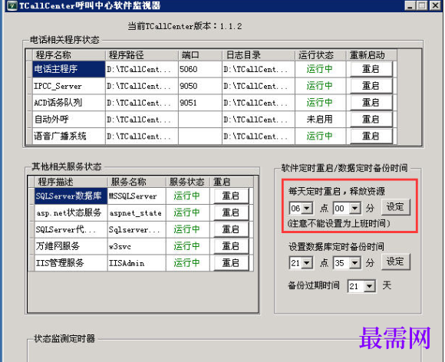Screen dimensions: 445x362
Task: Select the asp.net状态服务 row
Action: [x=71, y=212]
